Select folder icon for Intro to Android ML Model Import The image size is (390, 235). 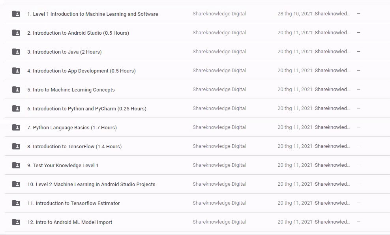pyautogui.click(x=16, y=222)
